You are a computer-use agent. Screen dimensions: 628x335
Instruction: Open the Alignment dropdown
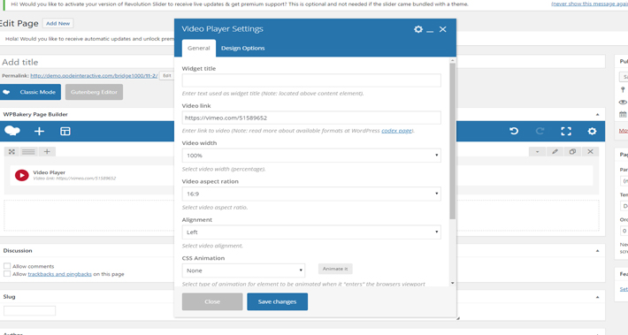[311, 232]
